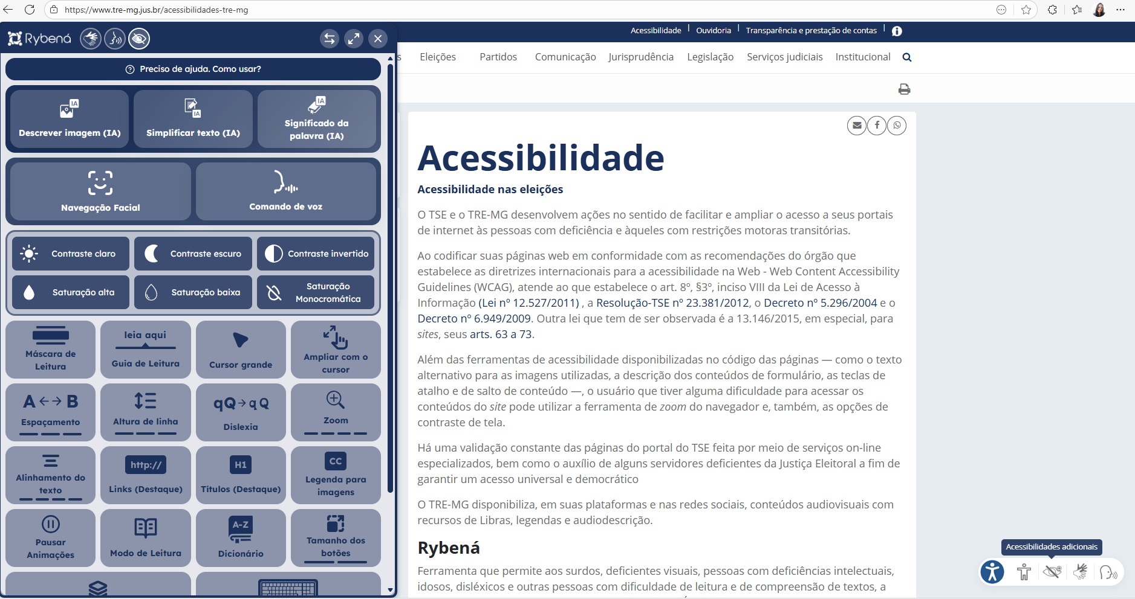1135x599 pixels.
Task: Open the Eleições menu
Action: coord(438,57)
